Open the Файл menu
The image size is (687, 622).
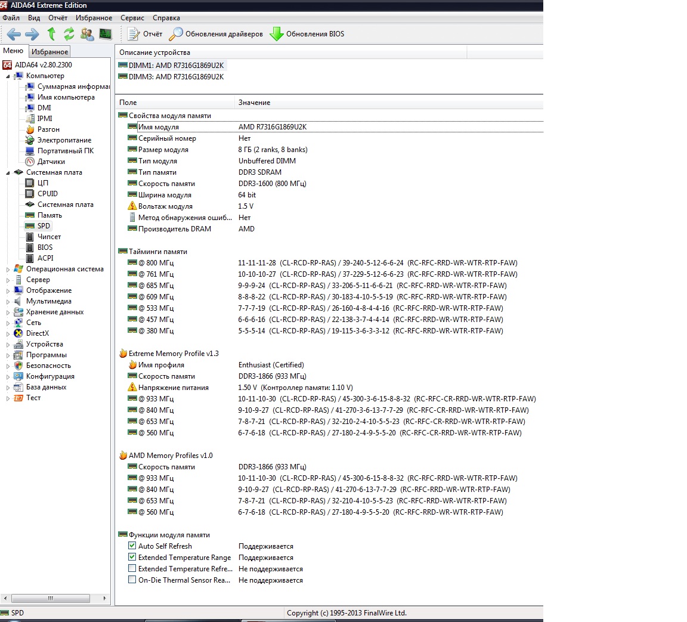click(x=11, y=18)
